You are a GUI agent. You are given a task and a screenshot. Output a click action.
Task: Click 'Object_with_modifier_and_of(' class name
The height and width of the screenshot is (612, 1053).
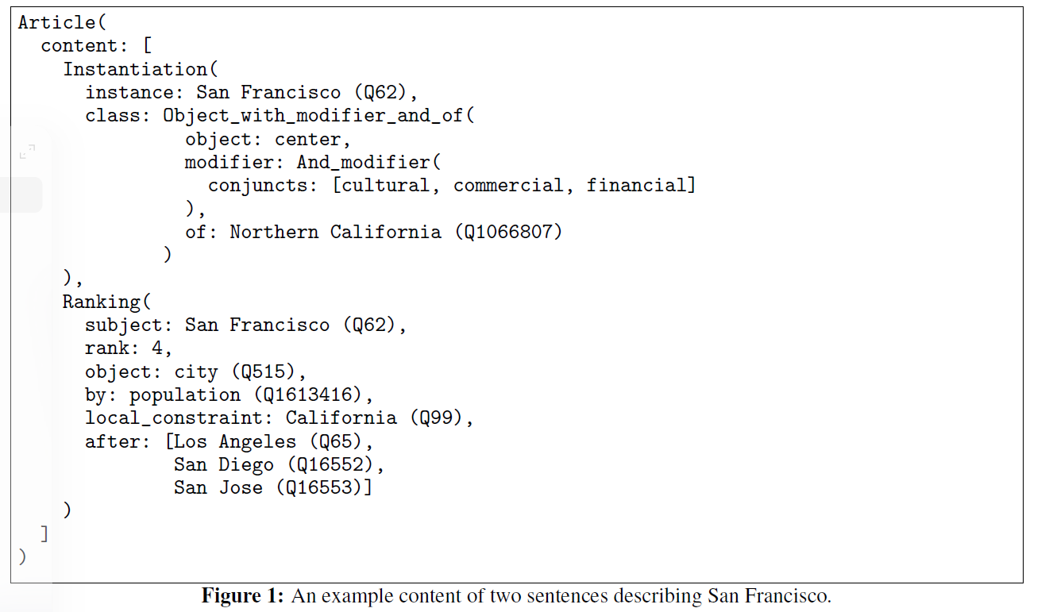[x=318, y=116]
